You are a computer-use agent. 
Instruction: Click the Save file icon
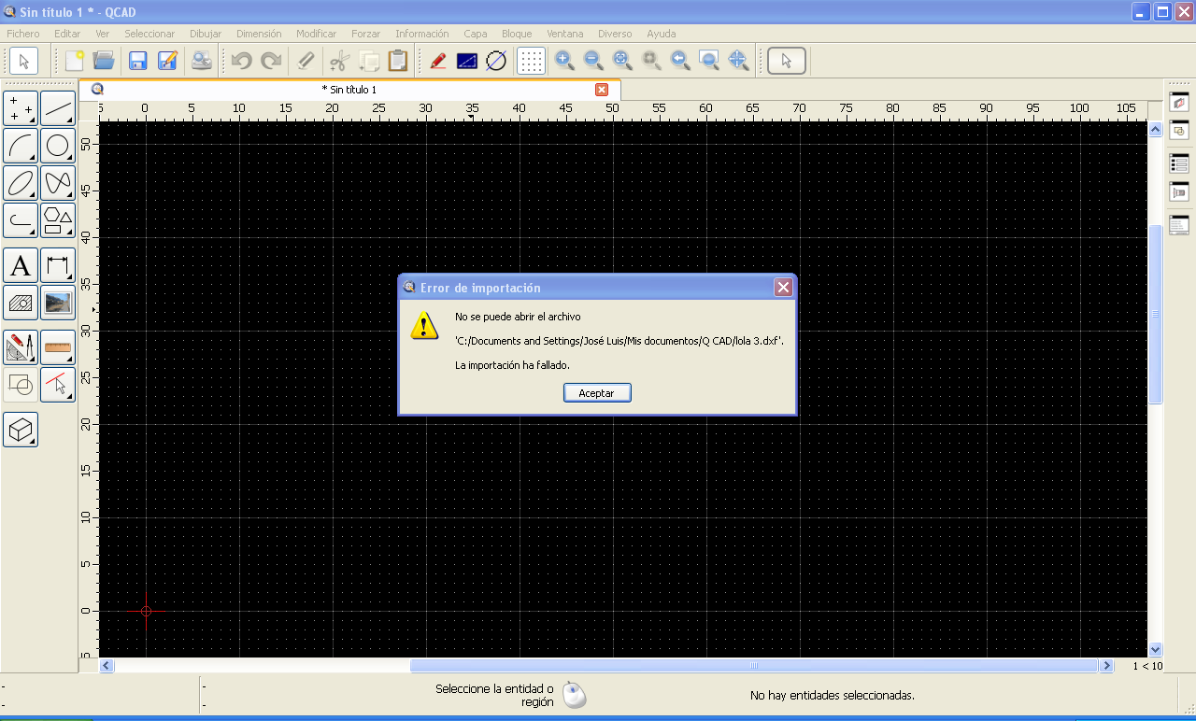[138, 62]
